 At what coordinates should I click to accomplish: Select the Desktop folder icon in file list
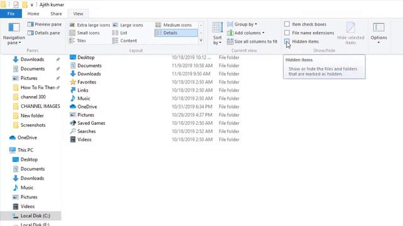73,57
